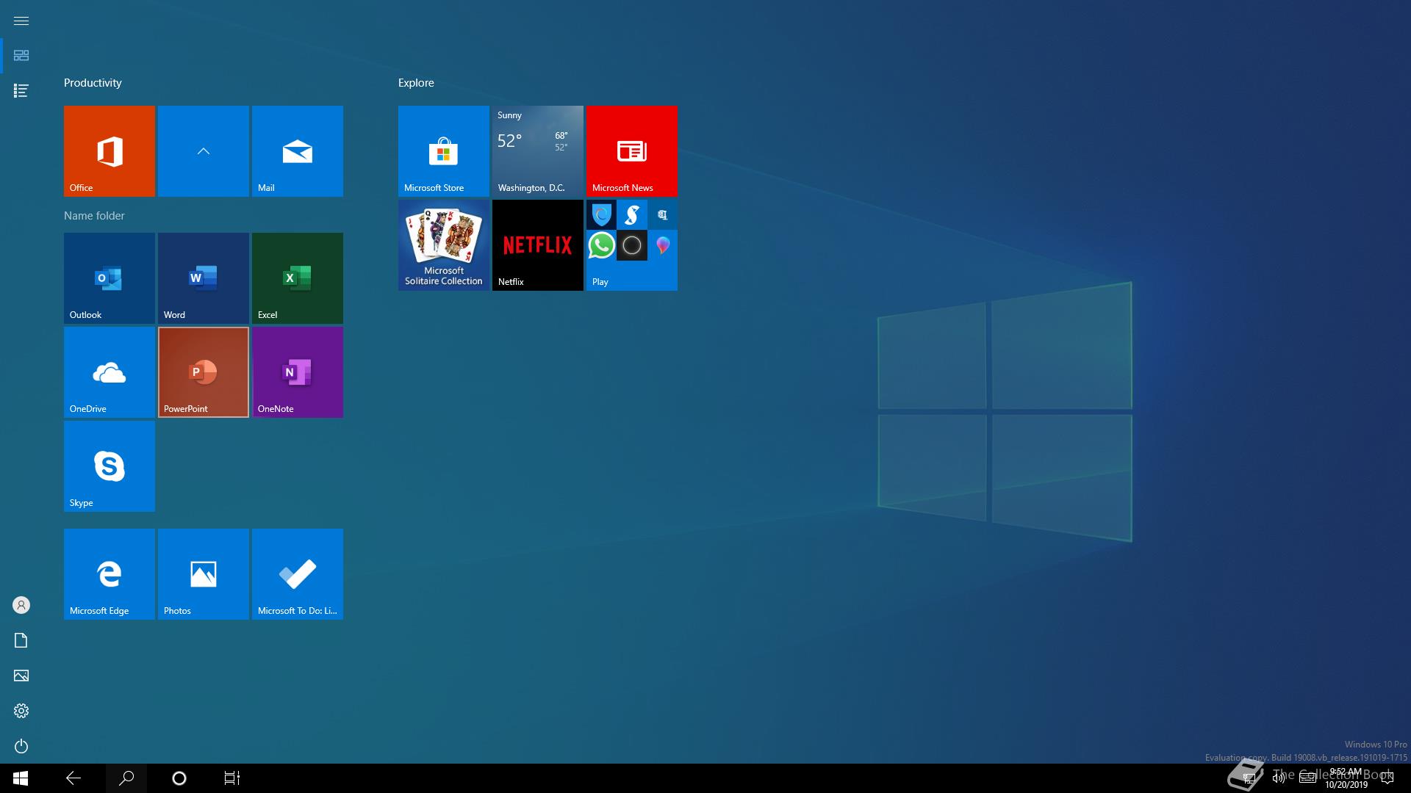The image size is (1411, 793).
Task: Open the network status tray icon
Action: pos(1249,778)
